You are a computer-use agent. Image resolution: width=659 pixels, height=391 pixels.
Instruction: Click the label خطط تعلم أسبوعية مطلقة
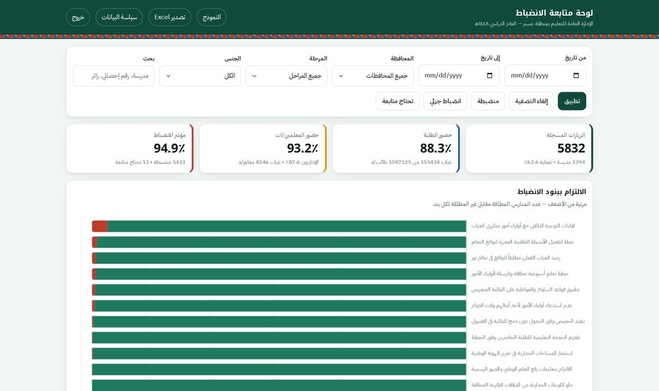pyautogui.click(x=520, y=274)
